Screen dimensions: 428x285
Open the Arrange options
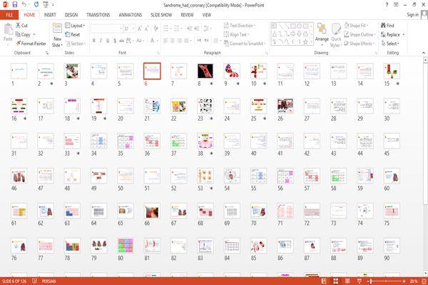coord(322,35)
